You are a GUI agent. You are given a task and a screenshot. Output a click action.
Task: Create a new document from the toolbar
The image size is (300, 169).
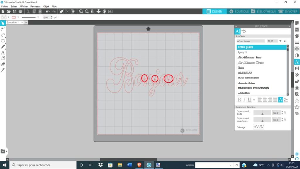coord(3,11)
